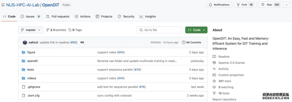292x102 pixels.
Task: View the 2 Branches link
Action: [56, 30]
